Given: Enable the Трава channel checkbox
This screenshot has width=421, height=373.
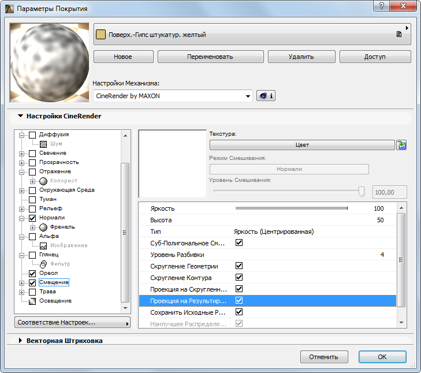Looking at the screenshot, I should [32, 292].
